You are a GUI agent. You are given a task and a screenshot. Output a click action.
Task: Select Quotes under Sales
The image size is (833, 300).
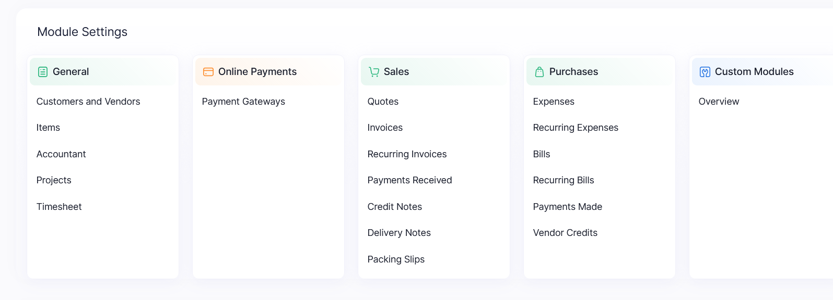click(383, 102)
